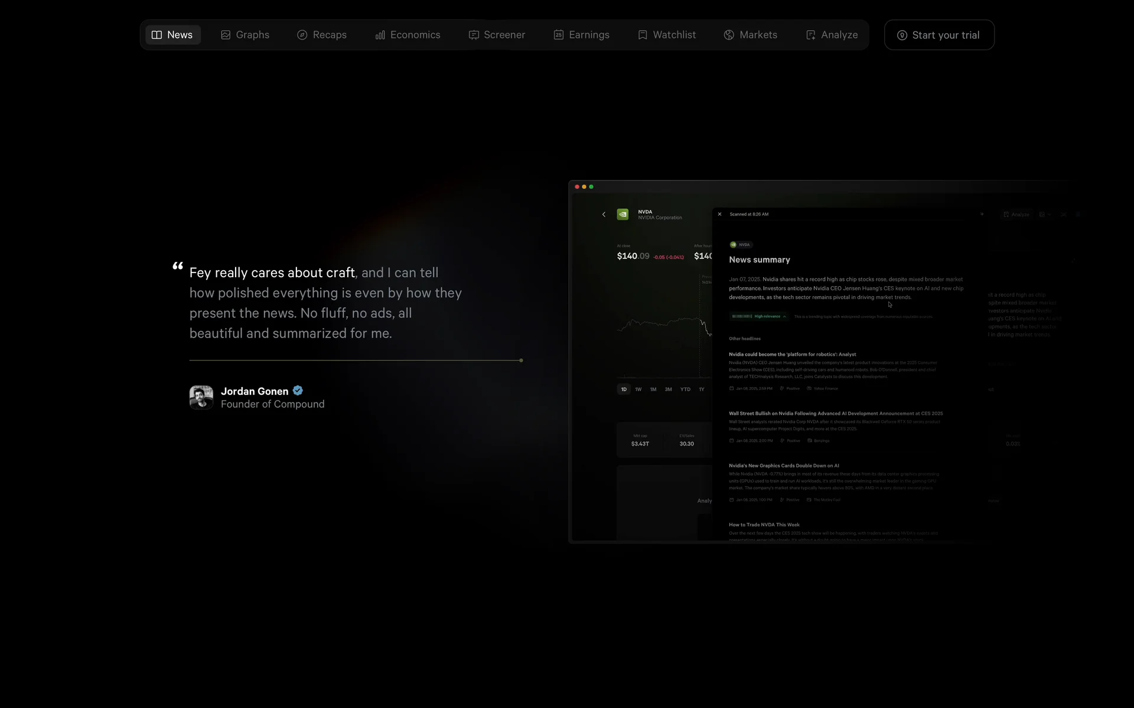Select the 1D chart range
The width and height of the screenshot is (1134, 708).
click(624, 389)
